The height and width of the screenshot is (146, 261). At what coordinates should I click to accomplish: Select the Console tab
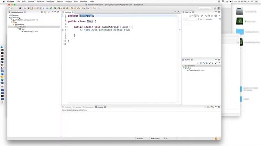(100, 107)
